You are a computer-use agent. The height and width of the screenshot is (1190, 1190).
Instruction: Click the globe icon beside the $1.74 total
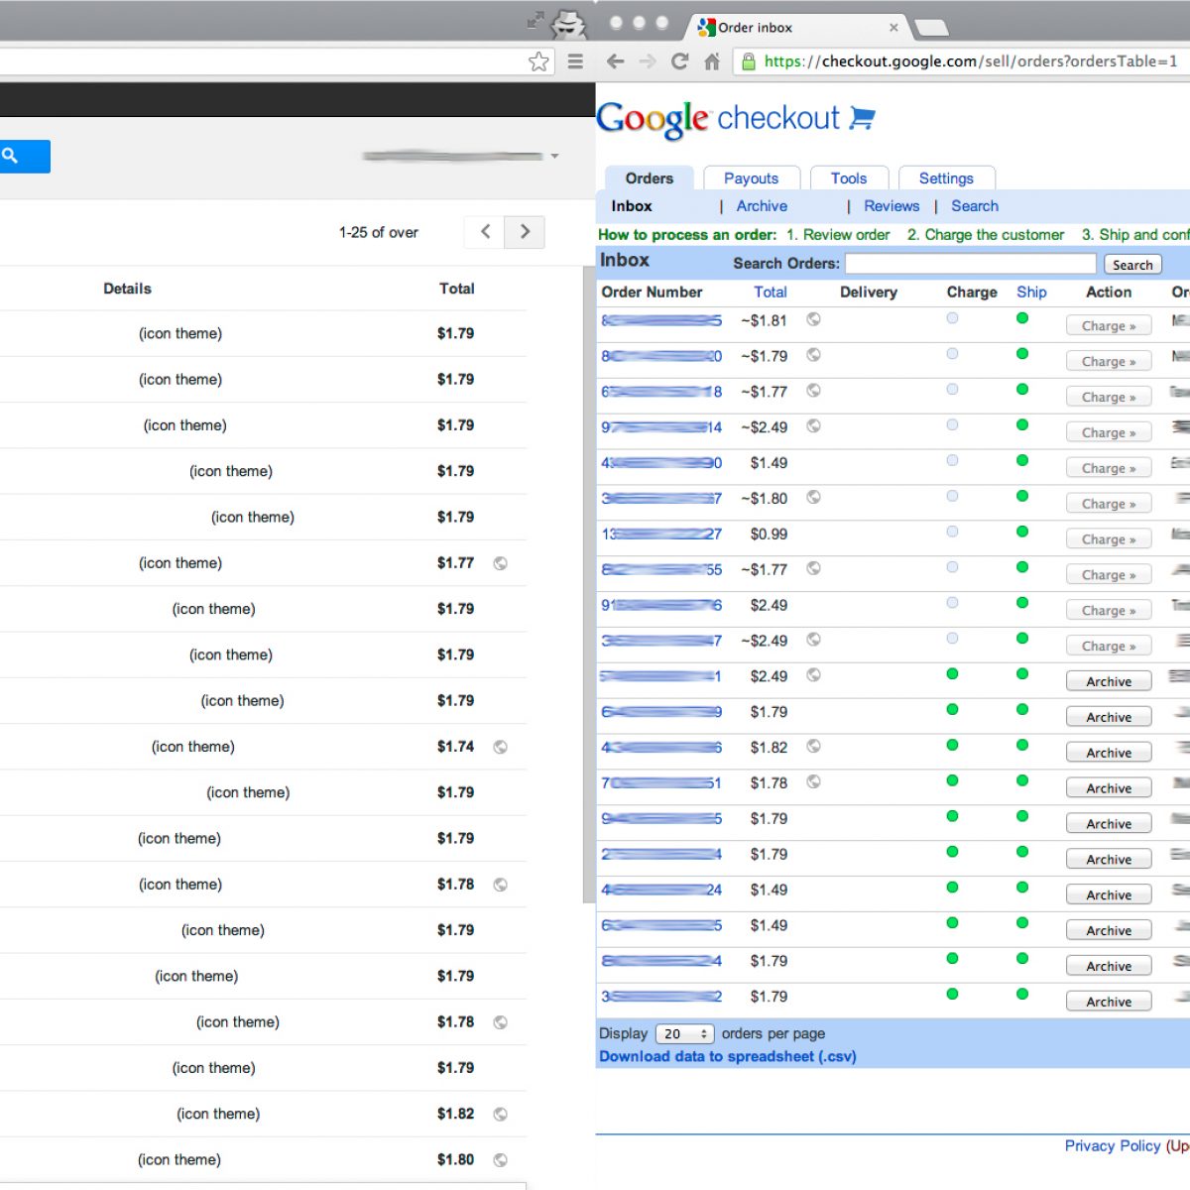click(501, 747)
